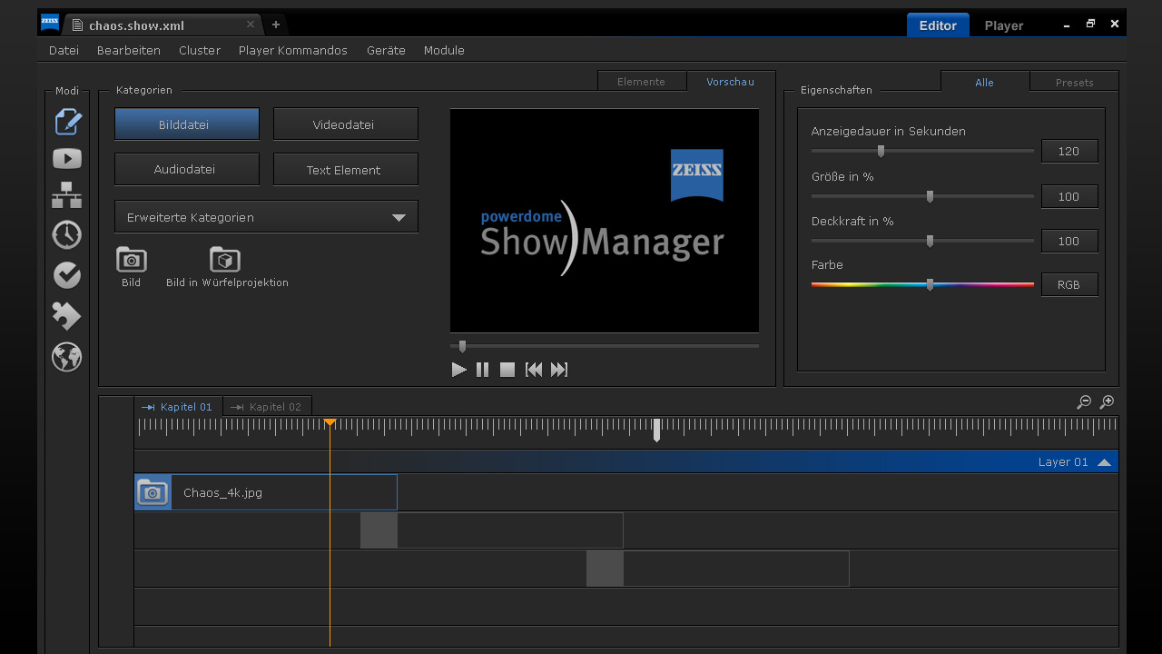This screenshot has height=654, width=1162.
Task: Switch to Player mode
Action: [x=1004, y=25]
